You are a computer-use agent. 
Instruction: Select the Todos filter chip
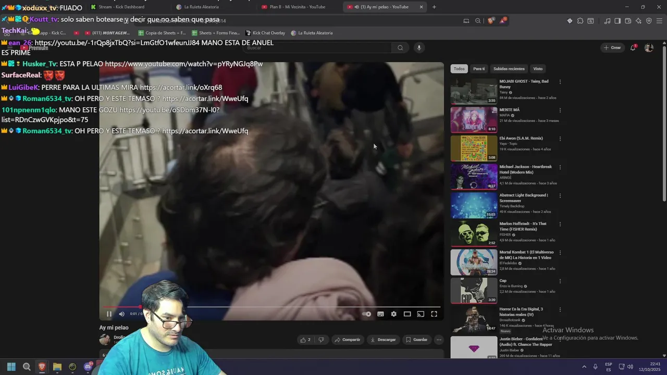click(x=459, y=69)
